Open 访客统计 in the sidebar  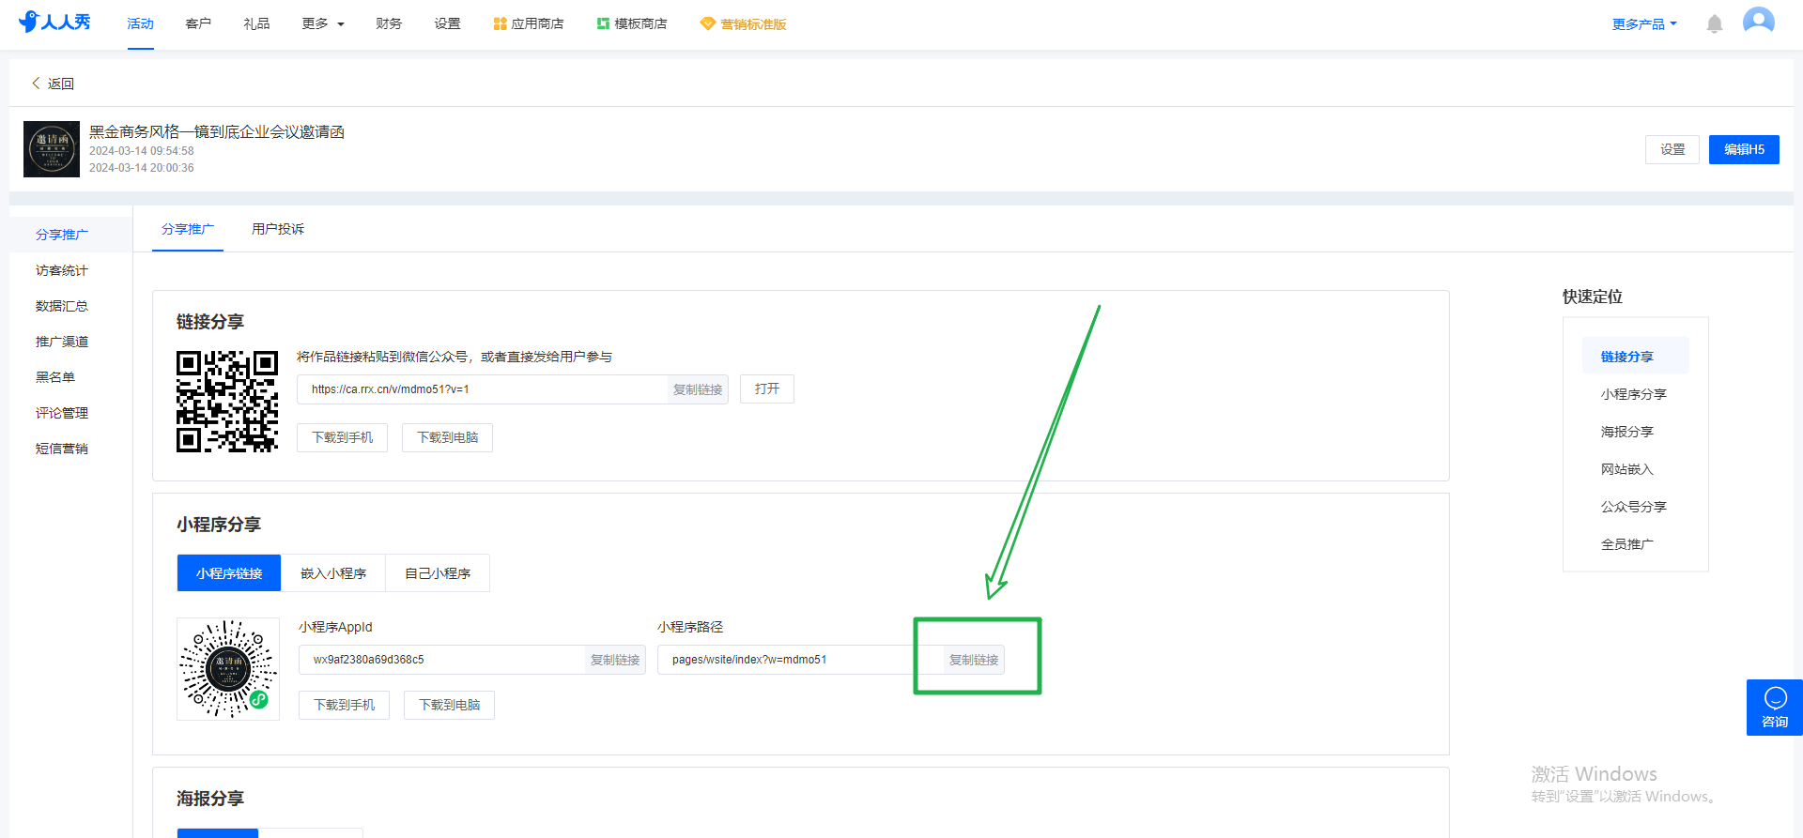(62, 270)
